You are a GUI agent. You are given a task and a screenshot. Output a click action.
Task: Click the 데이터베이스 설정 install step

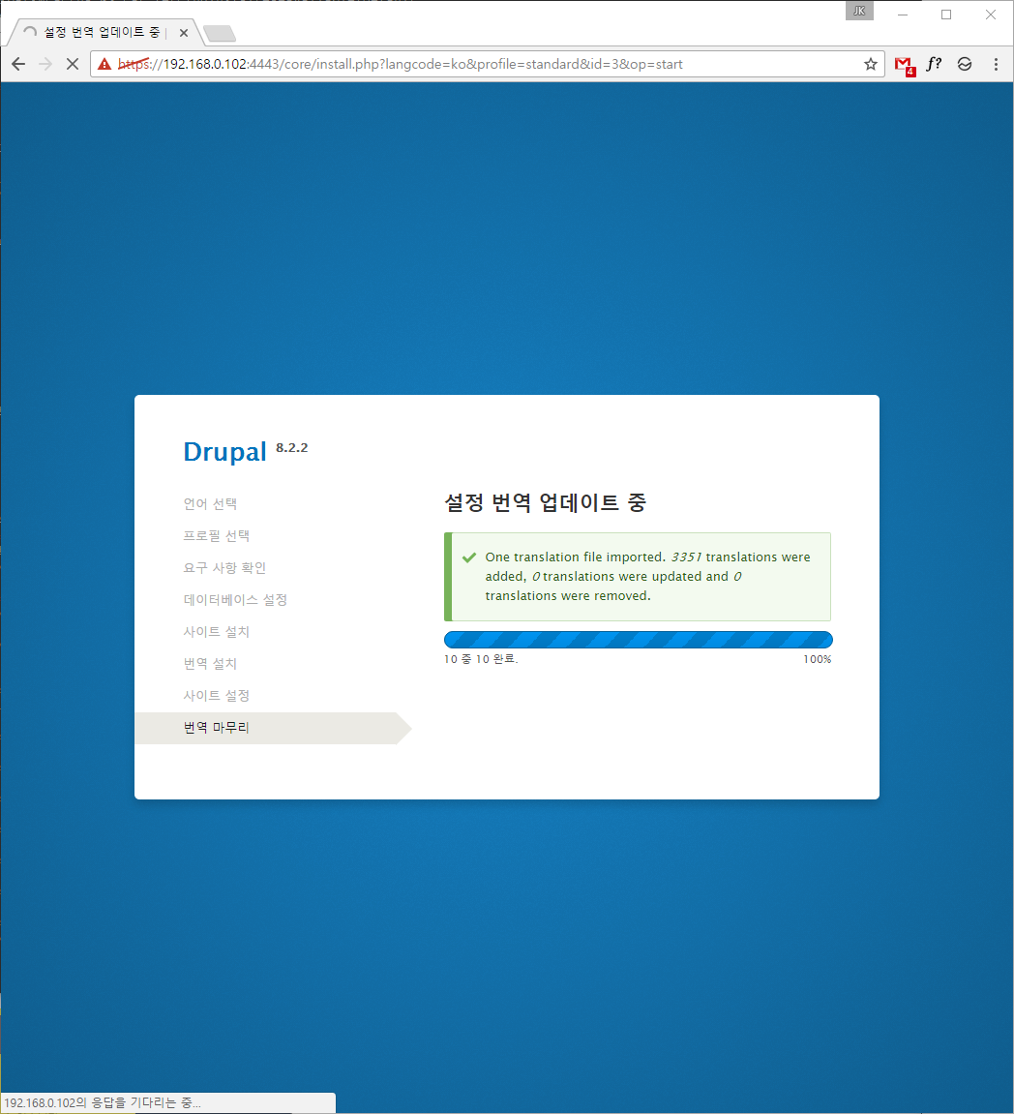pyautogui.click(x=235, y=600)
